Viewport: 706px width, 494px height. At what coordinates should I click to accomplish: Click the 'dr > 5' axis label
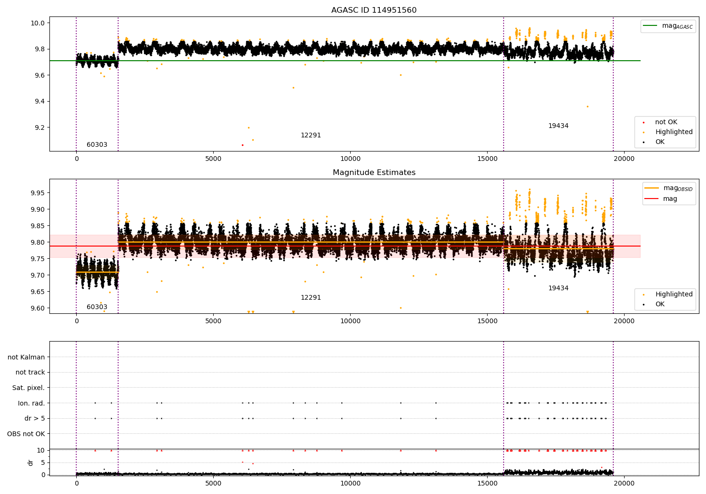click(35, 418)
